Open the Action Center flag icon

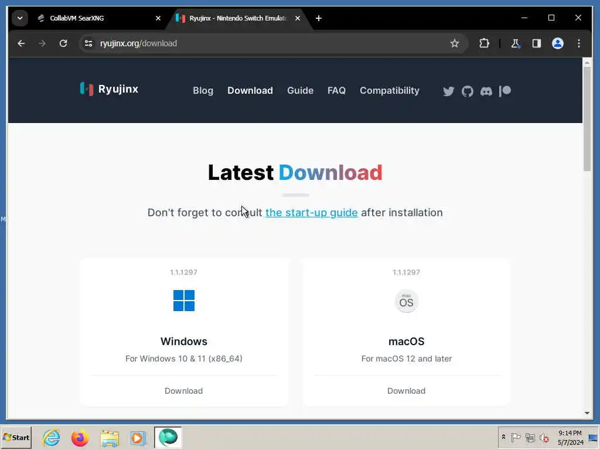516,437
